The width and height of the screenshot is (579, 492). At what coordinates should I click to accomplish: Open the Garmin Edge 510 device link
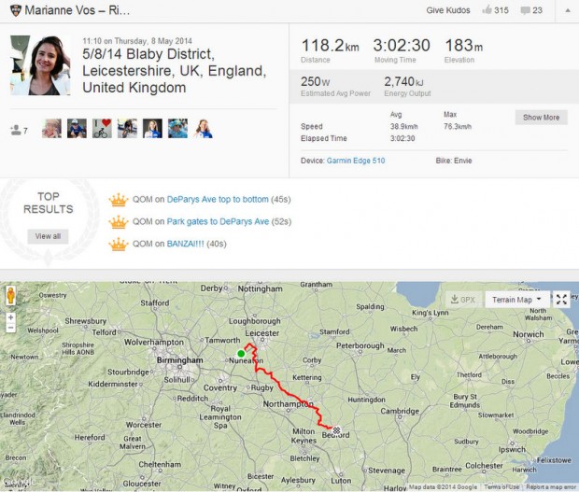pyautogui.click(x=356, y=161)
